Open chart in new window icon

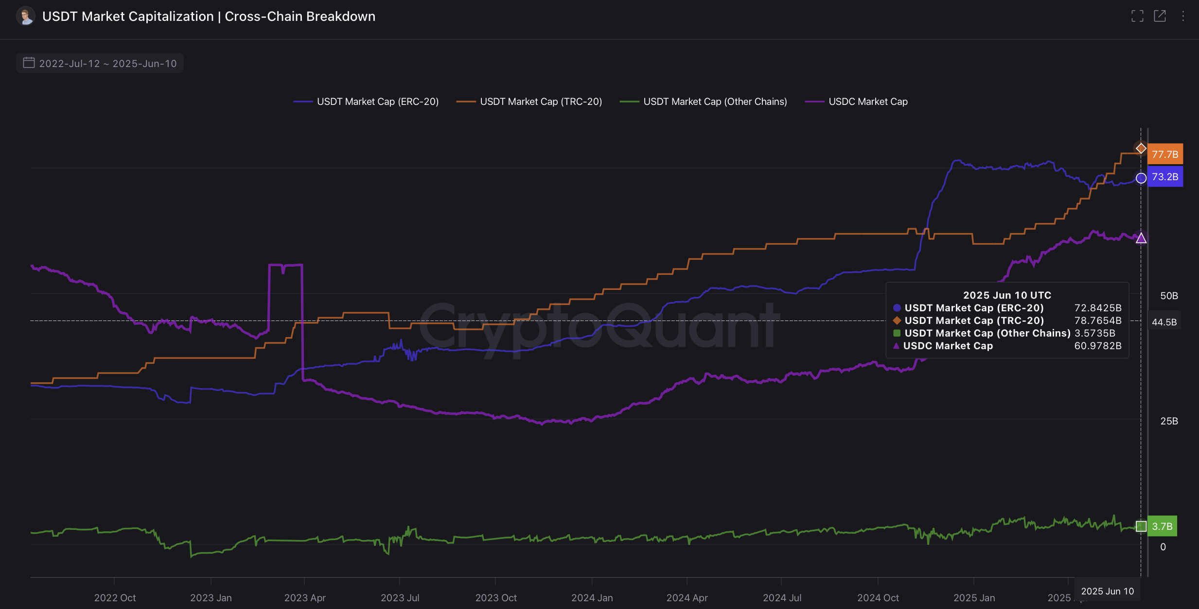tap(1160, 16)
